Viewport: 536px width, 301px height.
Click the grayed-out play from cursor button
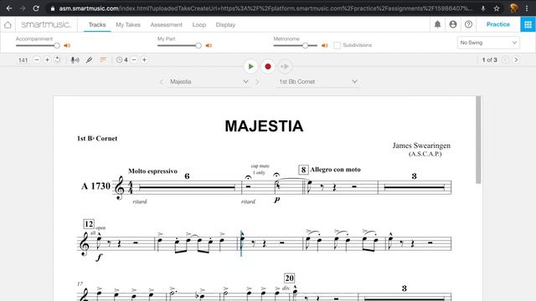(285, 67)
